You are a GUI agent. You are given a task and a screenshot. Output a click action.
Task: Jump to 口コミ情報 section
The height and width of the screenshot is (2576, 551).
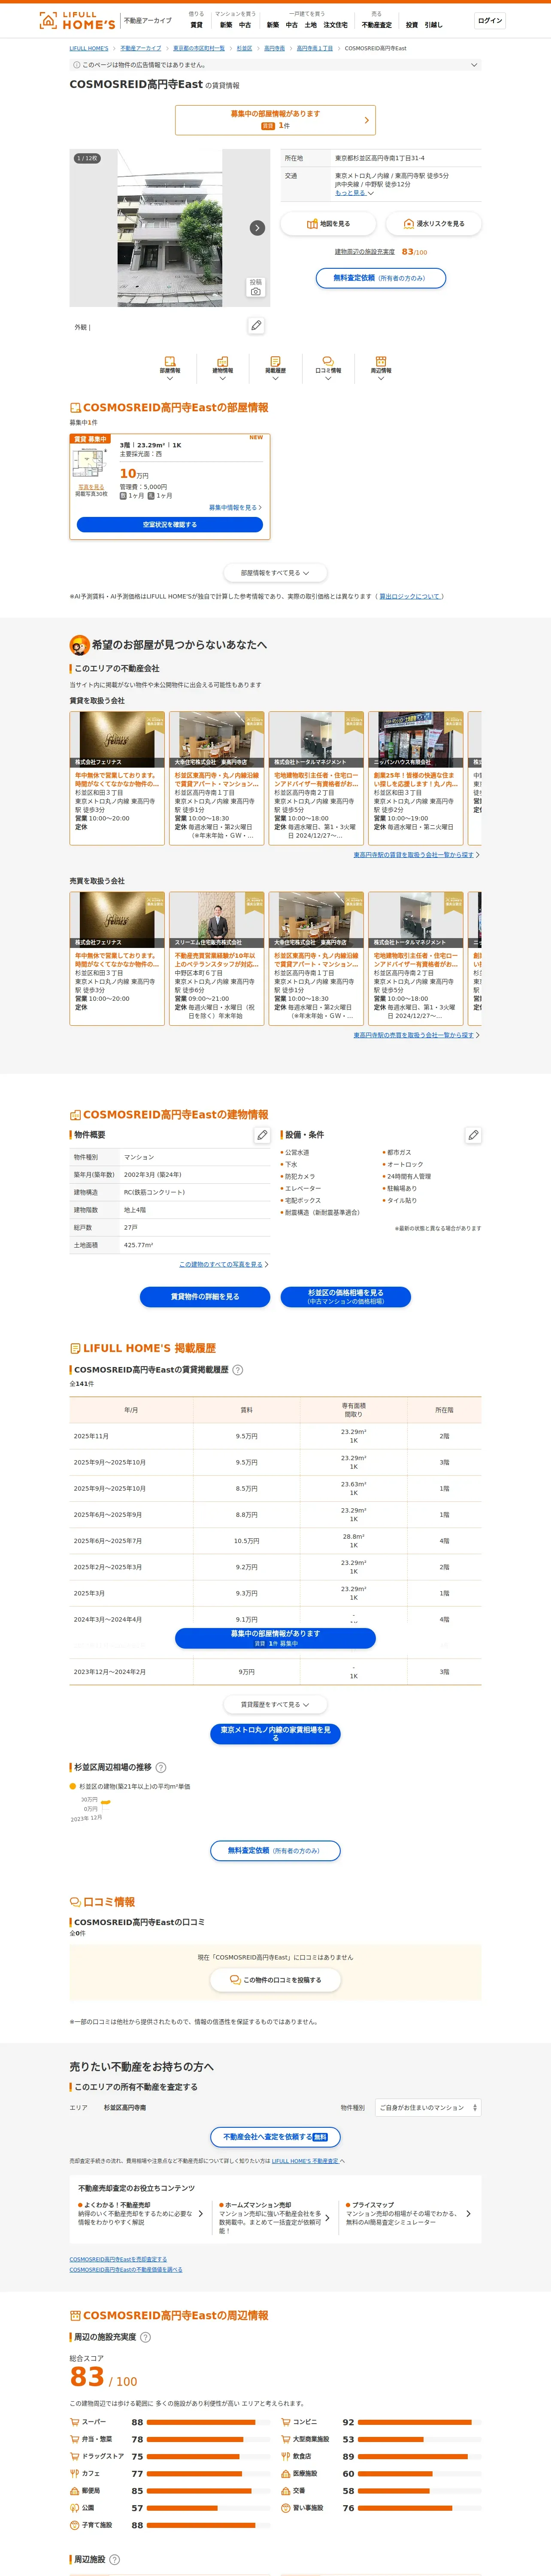(x=328, y=367)
